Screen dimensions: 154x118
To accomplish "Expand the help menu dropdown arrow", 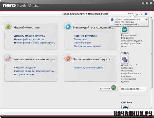I will point(149,14).
